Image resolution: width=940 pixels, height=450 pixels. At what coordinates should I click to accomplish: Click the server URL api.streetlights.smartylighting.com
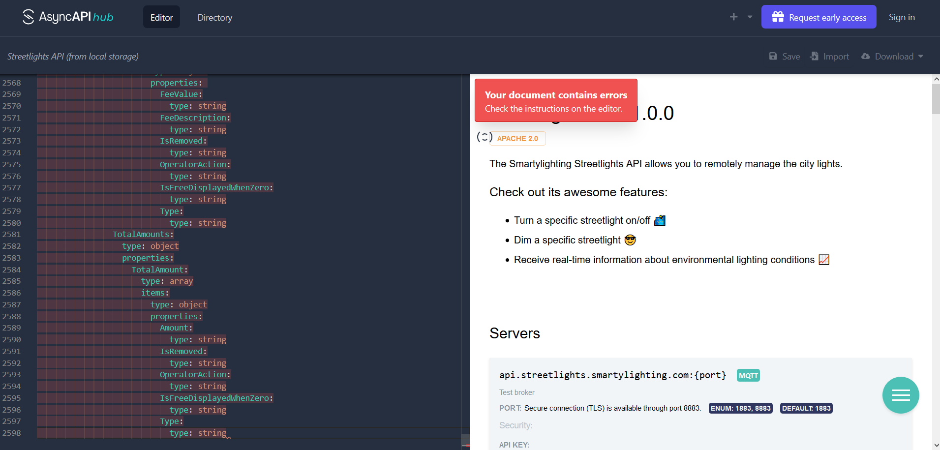click(613, 375)
